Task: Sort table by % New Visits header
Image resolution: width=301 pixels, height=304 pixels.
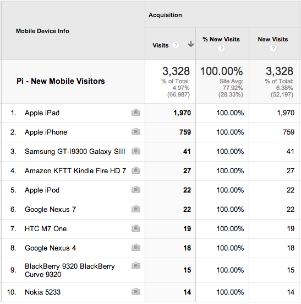Action: [221, 39]
